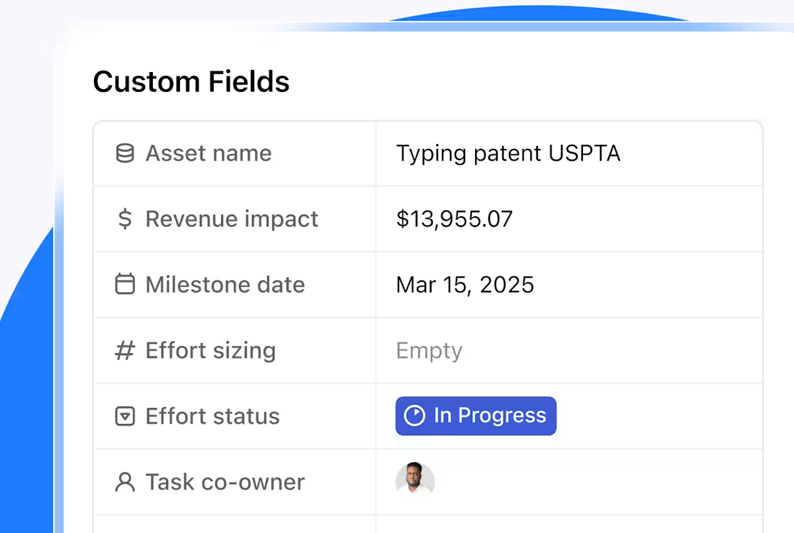Click the hash icon beside Effort sizing
The height and width of the screenshot is (533, 794).
coord(124,350)
